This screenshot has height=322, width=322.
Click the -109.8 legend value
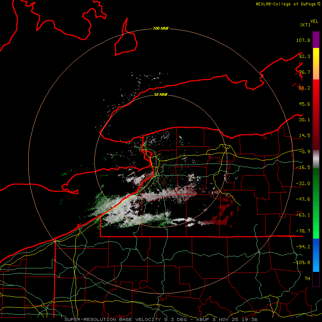click(302, 263)
